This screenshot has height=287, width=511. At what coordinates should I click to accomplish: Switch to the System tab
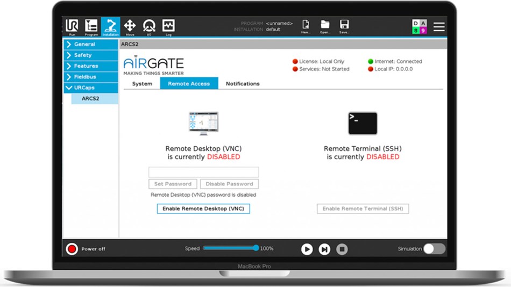[142, 84]
